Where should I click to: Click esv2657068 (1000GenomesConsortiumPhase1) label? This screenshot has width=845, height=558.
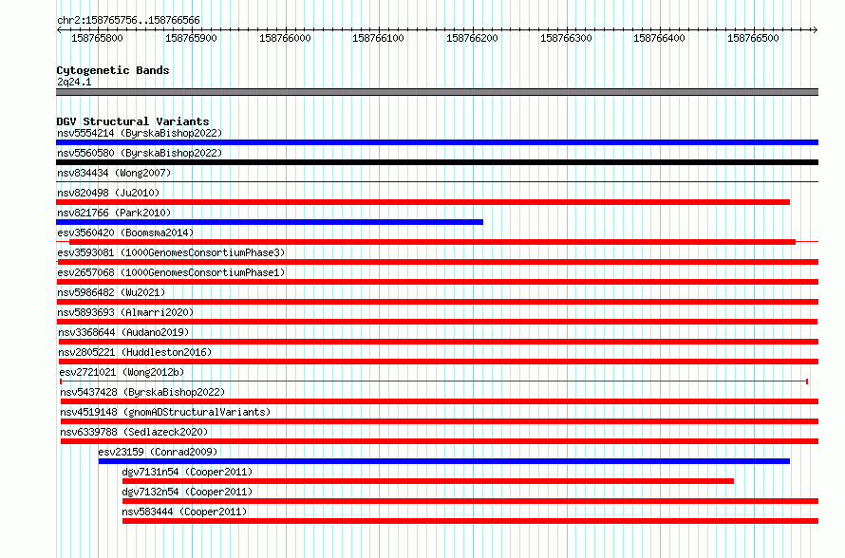click(x=171, y=272)
